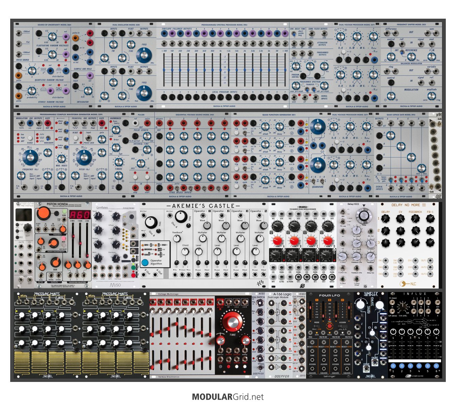Select the A-166 Logic Doepfer module
Image resolution: width=456 pixels, height=404 pixels.
pos(278,335)
